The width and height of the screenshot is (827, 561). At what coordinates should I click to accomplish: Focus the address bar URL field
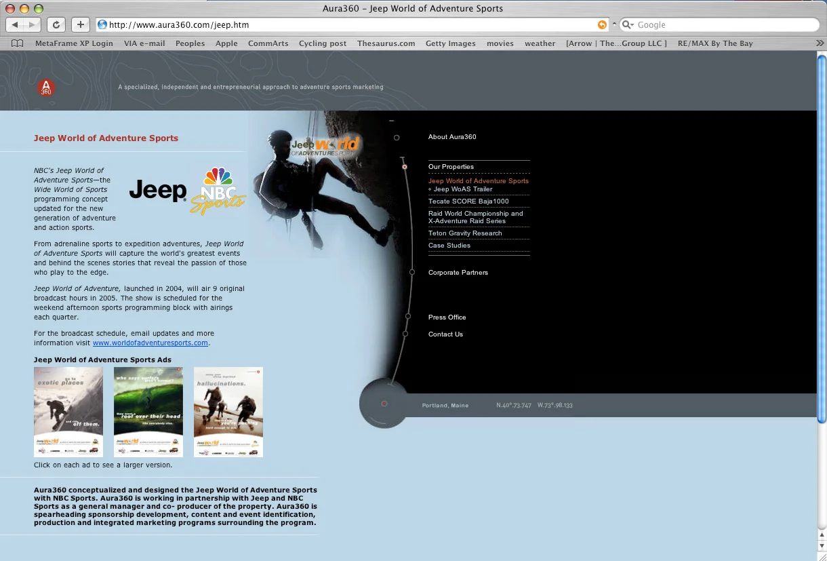tap(351, 25)
